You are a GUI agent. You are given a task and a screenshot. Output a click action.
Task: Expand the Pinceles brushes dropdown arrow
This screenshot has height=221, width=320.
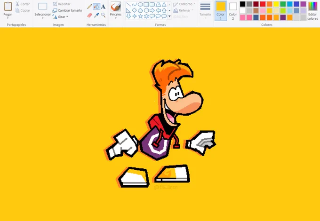tap(116, 18)
